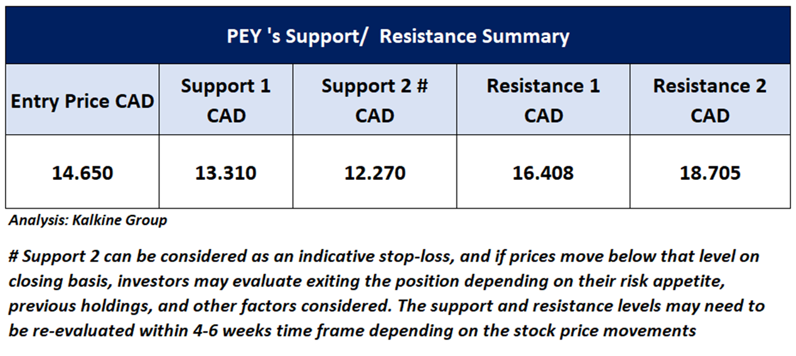Select the Resistance 1 value 16.408
The image size is (796, 356).
[543, 172]
